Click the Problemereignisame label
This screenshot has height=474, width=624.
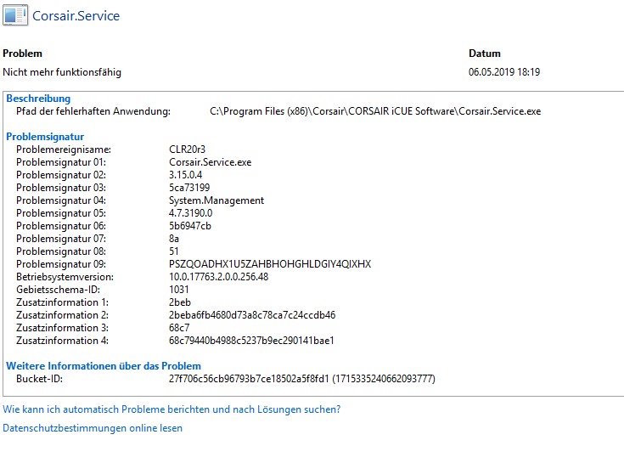pos(64,150)
